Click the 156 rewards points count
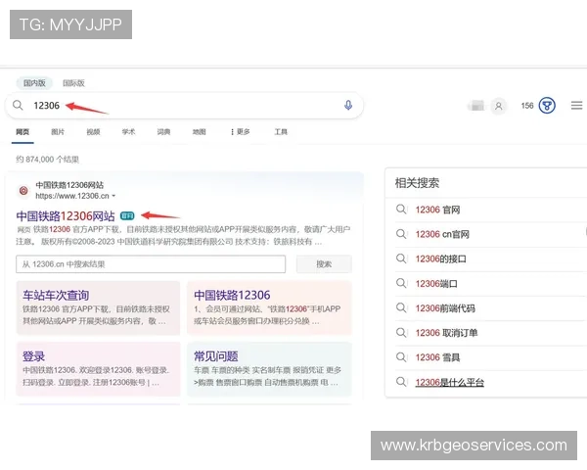The image size is (587, 470). coord(527,106)
